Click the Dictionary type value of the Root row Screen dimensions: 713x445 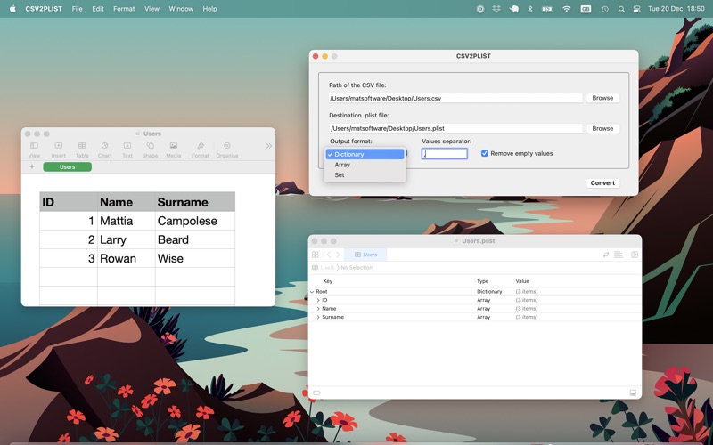tap(489, 292)
